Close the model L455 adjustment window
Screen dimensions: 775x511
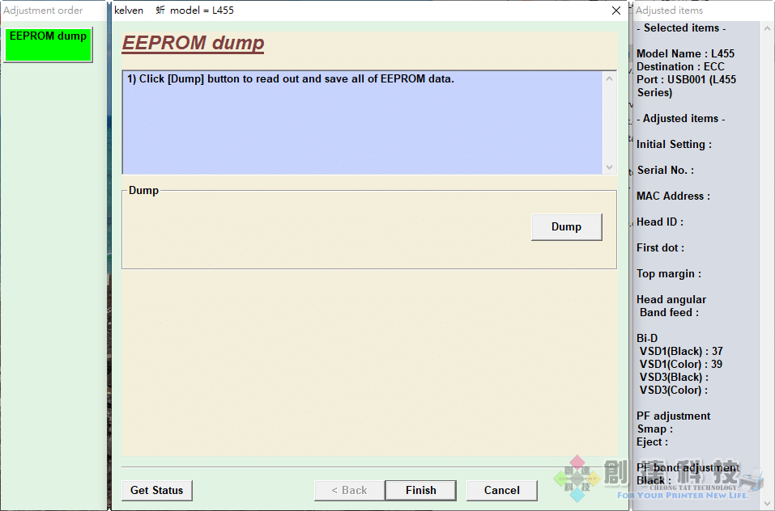(615, 11)
